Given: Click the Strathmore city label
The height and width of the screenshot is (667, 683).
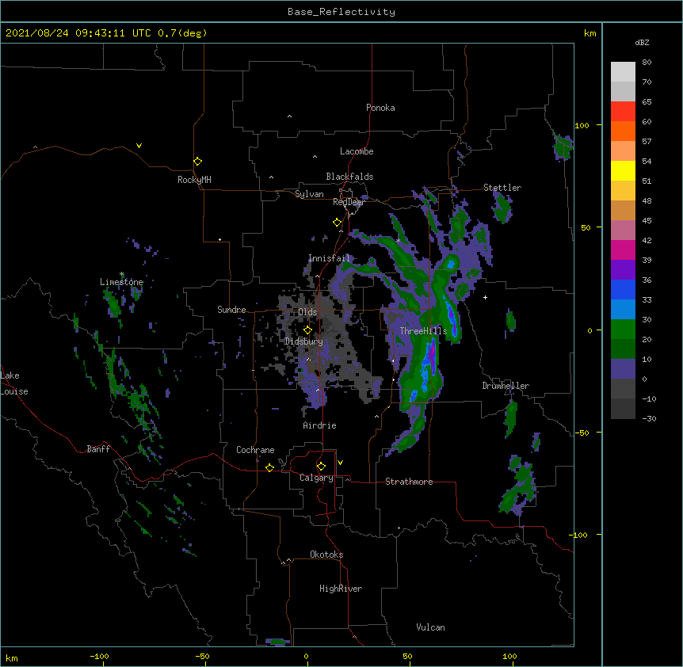Looking at the screenshot, I should pos(409,482).
